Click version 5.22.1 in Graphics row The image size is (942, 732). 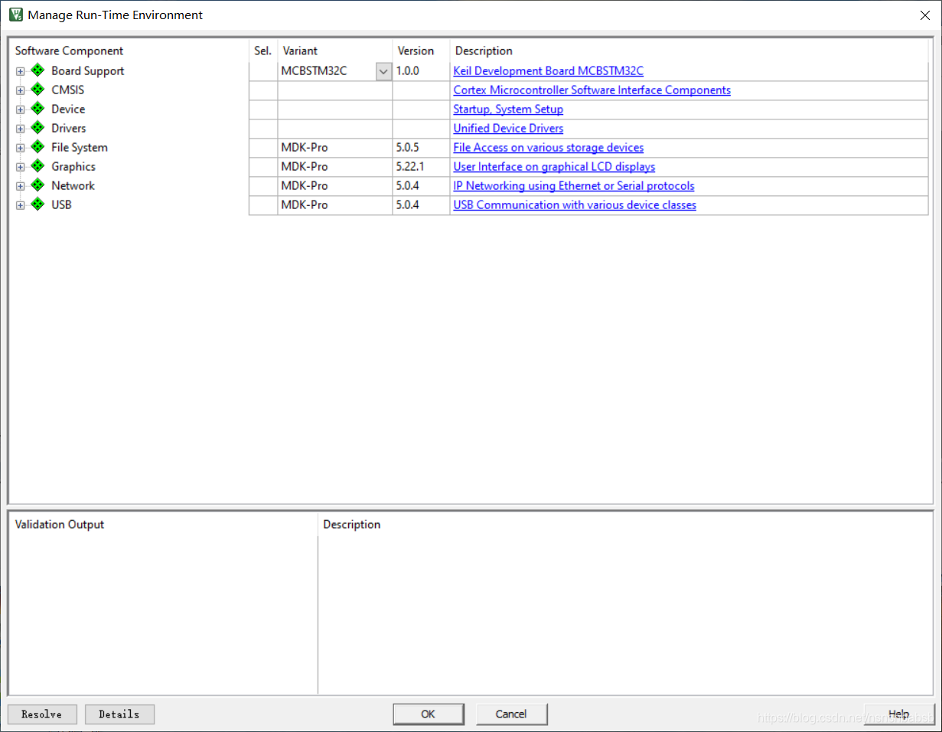pyautogui.click(x=410, y=166)
